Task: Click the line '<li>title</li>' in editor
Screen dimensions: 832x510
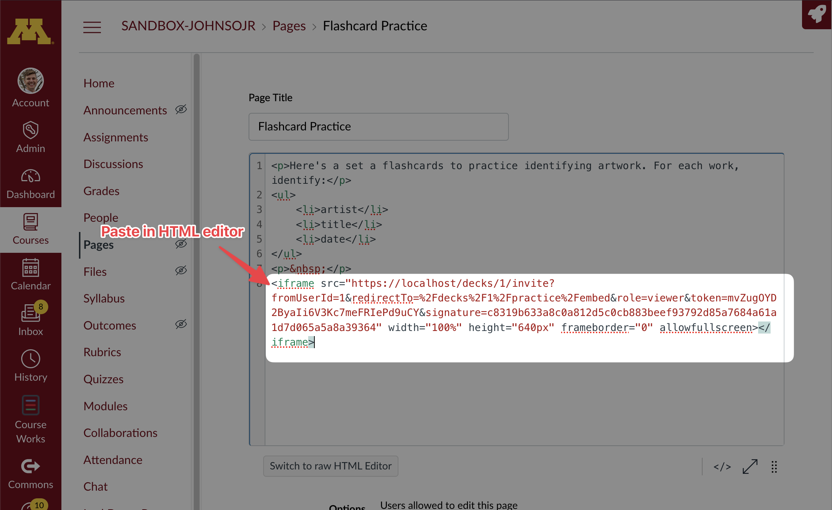Action: coord(339,224)
